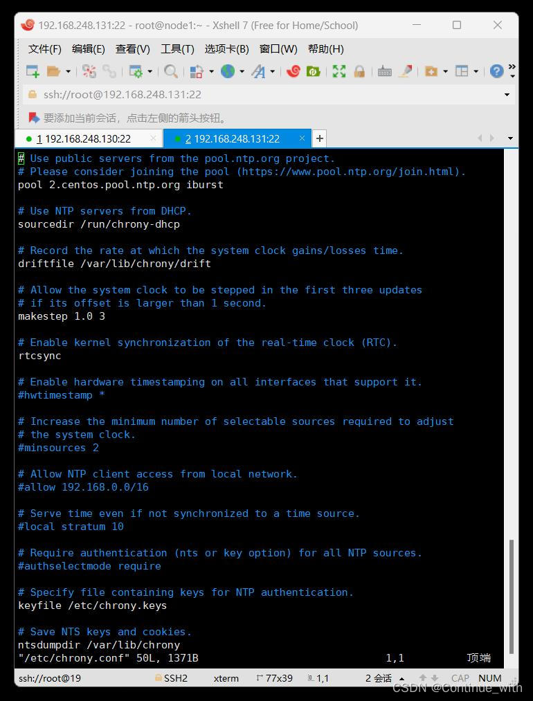Click the globe encoding icon
The width and height of the screenshot is (533, 701).
coord(228,71)
